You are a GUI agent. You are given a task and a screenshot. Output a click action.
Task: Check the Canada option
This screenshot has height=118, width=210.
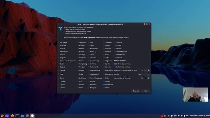click(x=59, y=70)
